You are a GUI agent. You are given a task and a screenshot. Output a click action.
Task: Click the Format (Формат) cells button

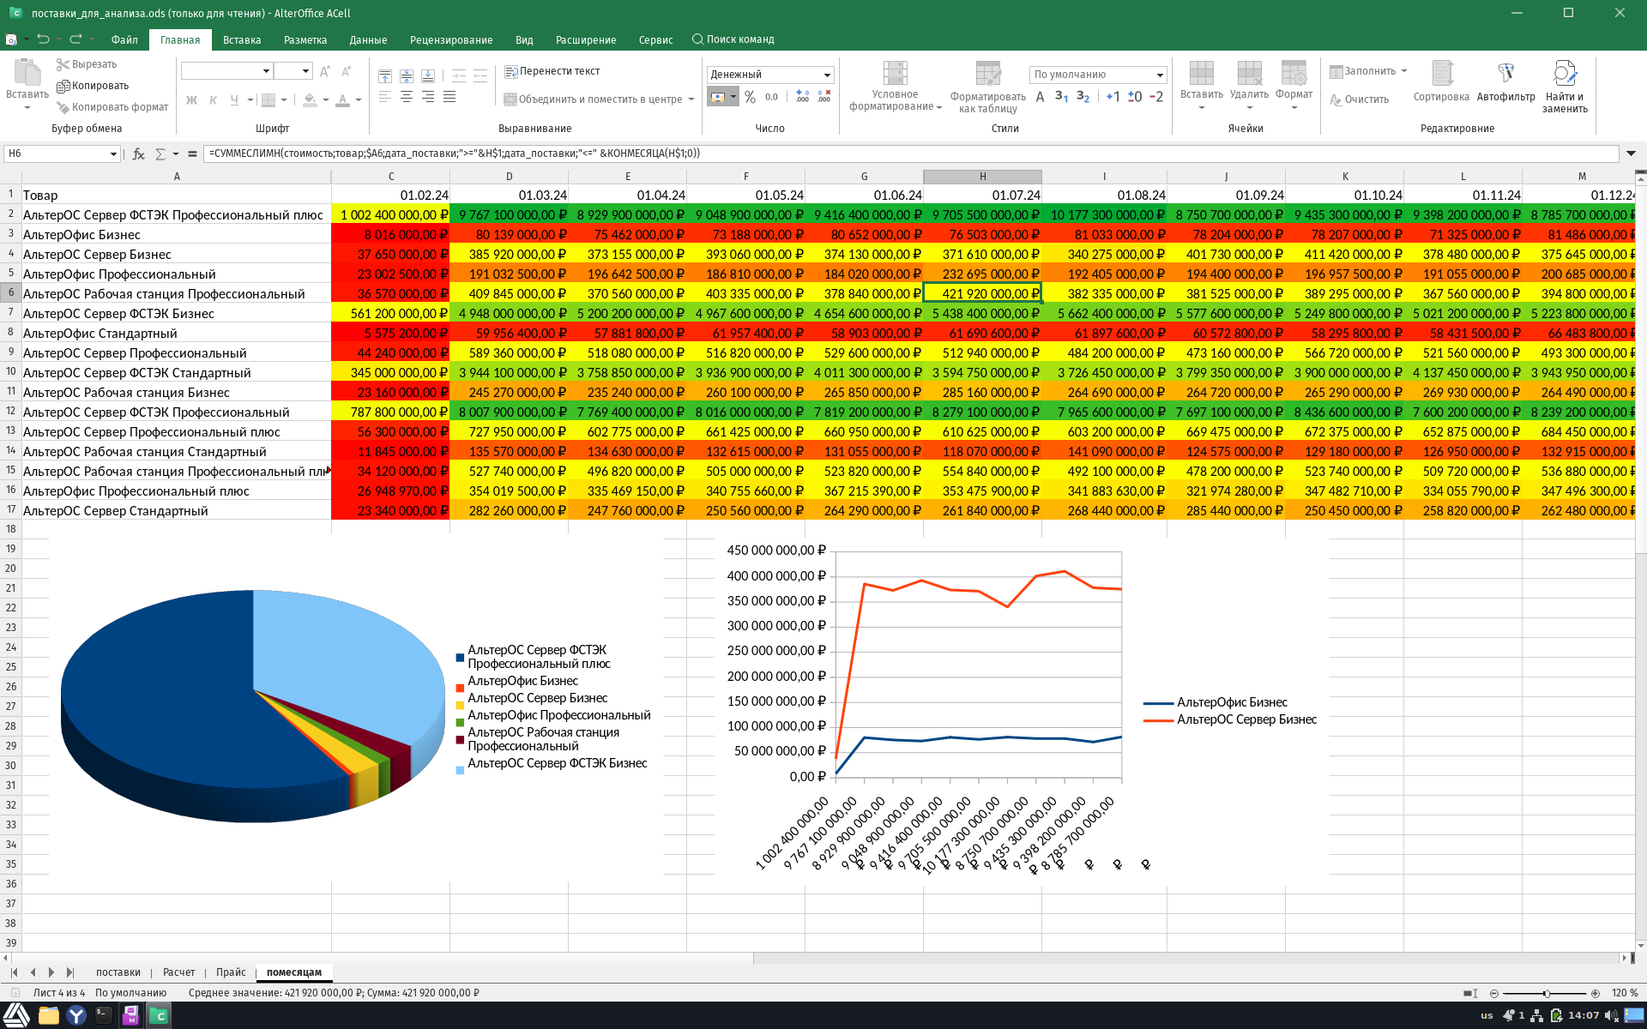pos(1294,86)
